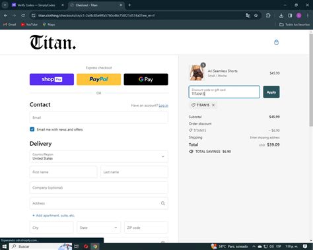Go forward in browser history
Image resolution: width=313 pixels, height=250 pixels.
click(x=15, y=15)
